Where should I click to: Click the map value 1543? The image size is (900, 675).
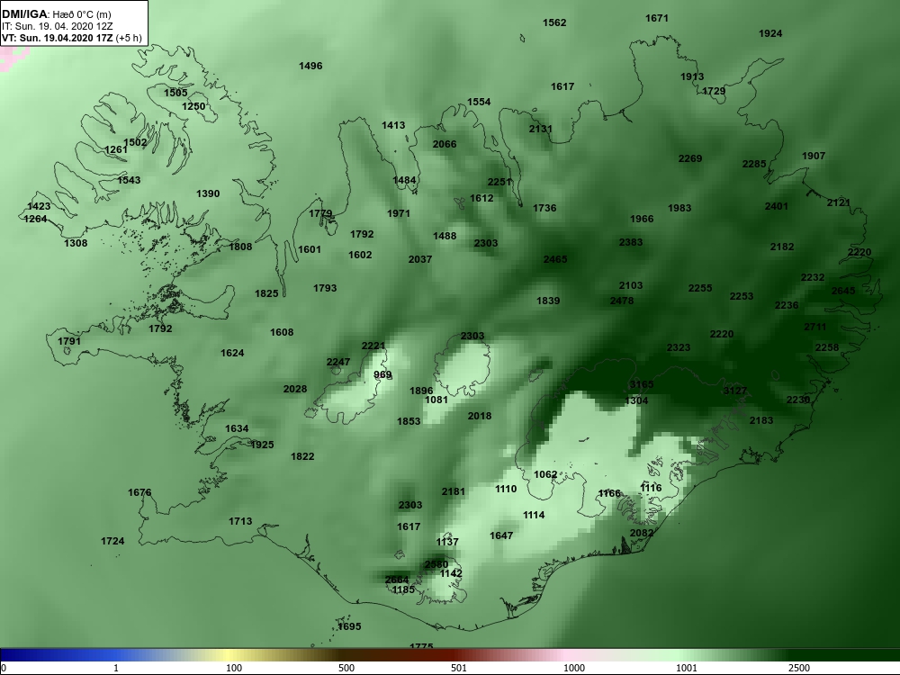tap(129, 180)
